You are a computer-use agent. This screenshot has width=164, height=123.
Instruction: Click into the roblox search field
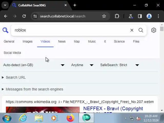tap(71, 30)
